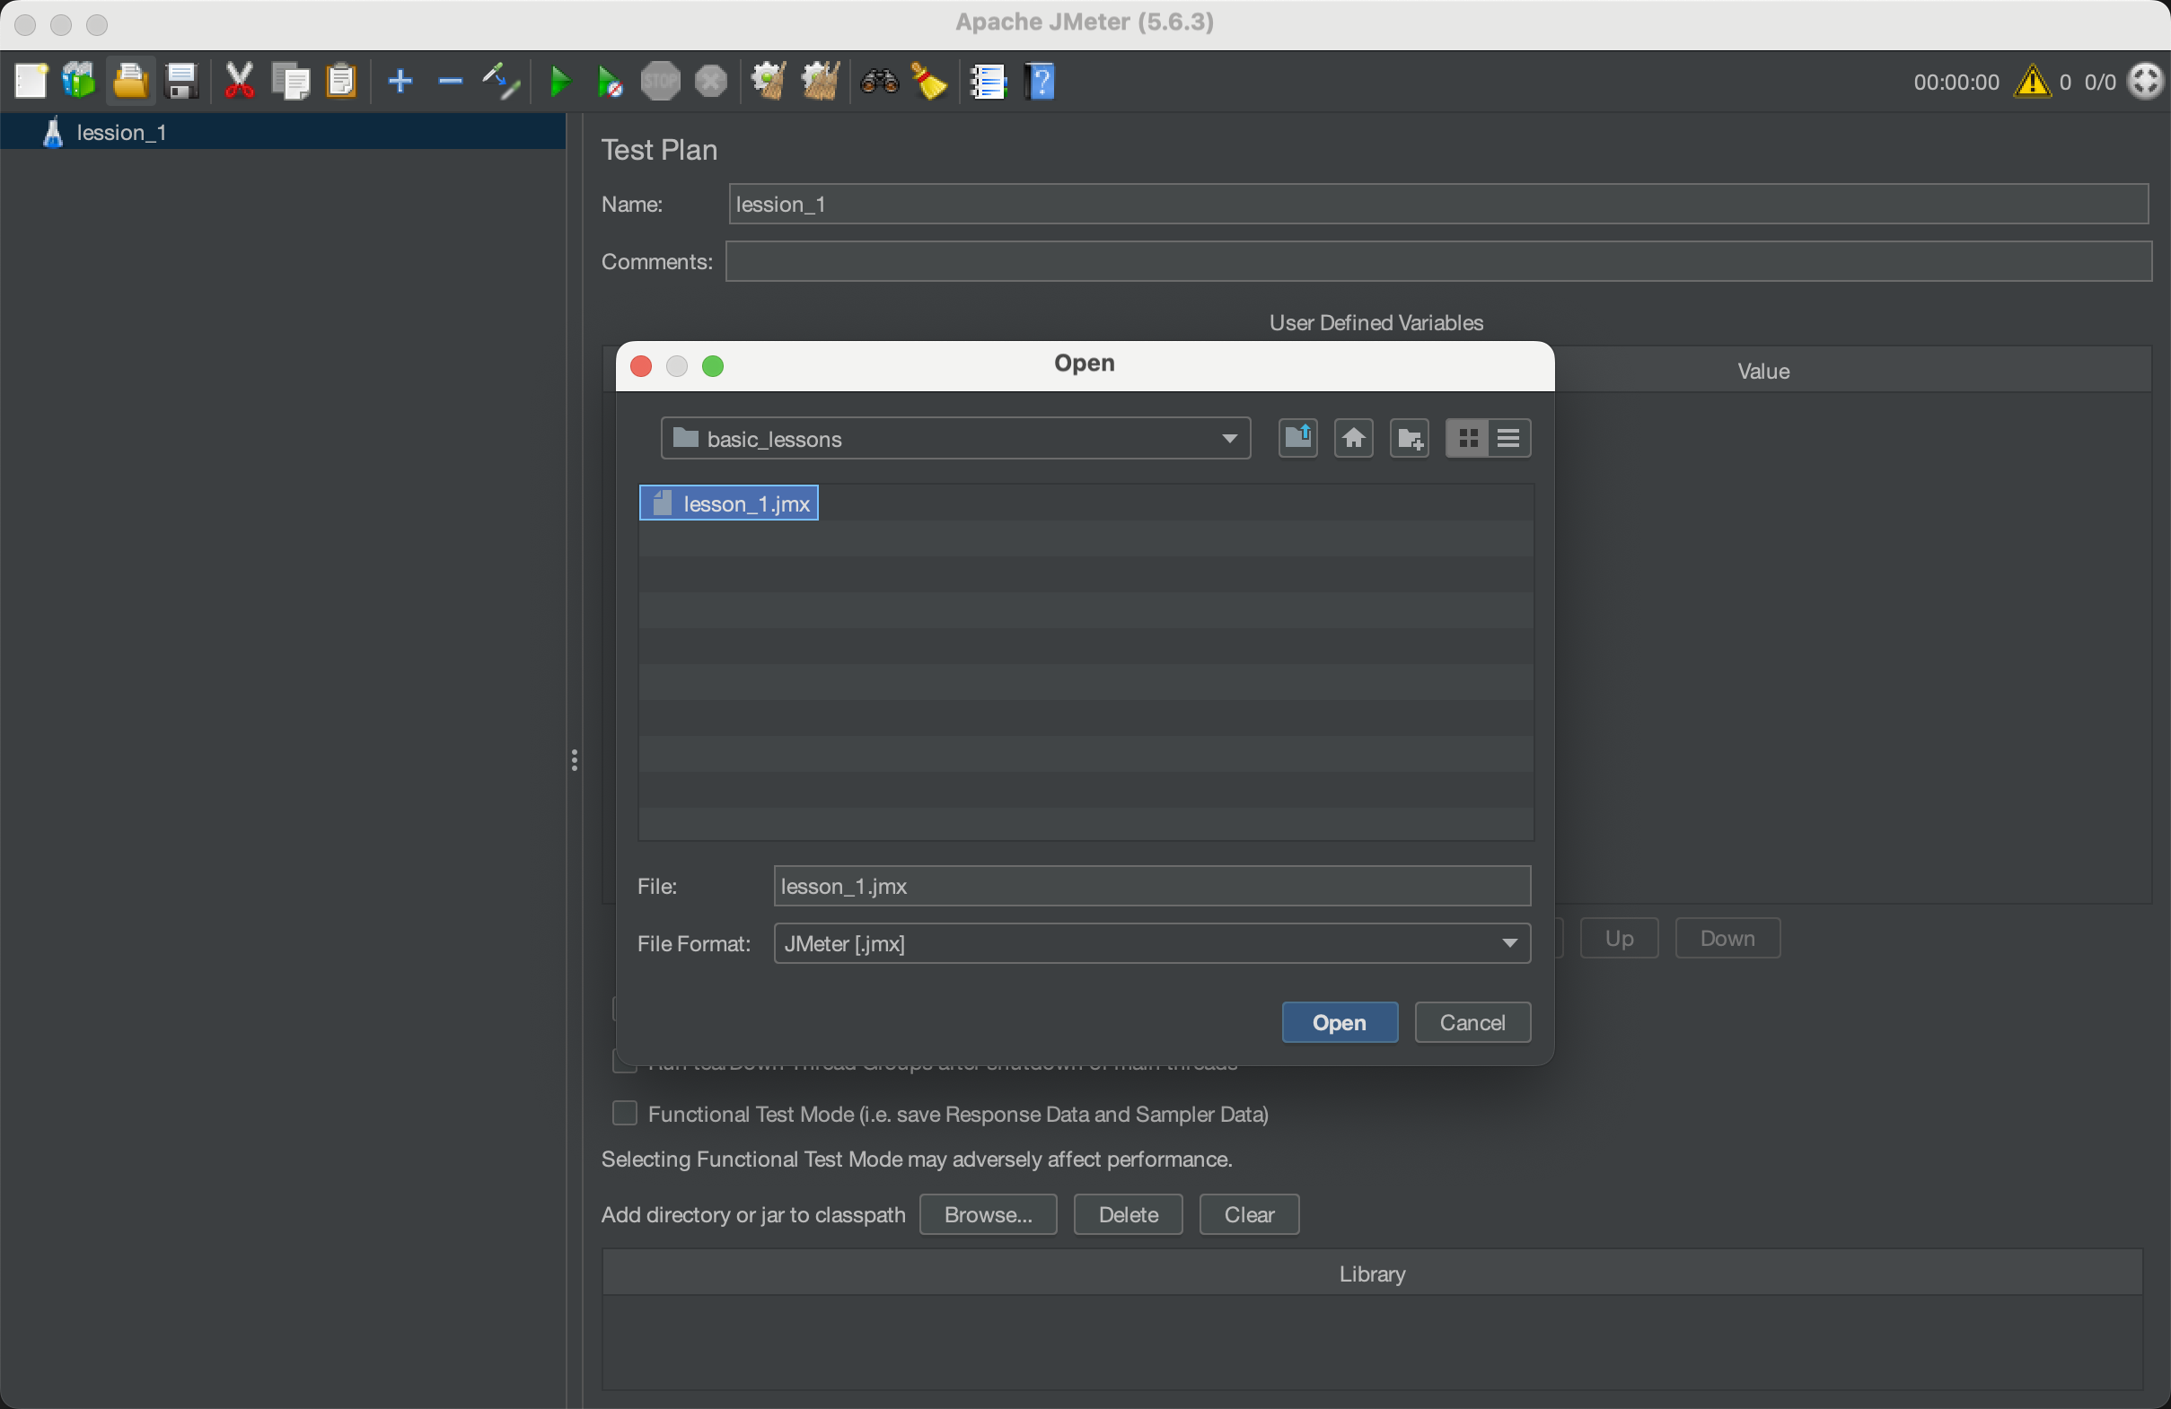Click the remote engines globe icon
Viewport: 2171px width, 1409px height.
point(2146,81)
